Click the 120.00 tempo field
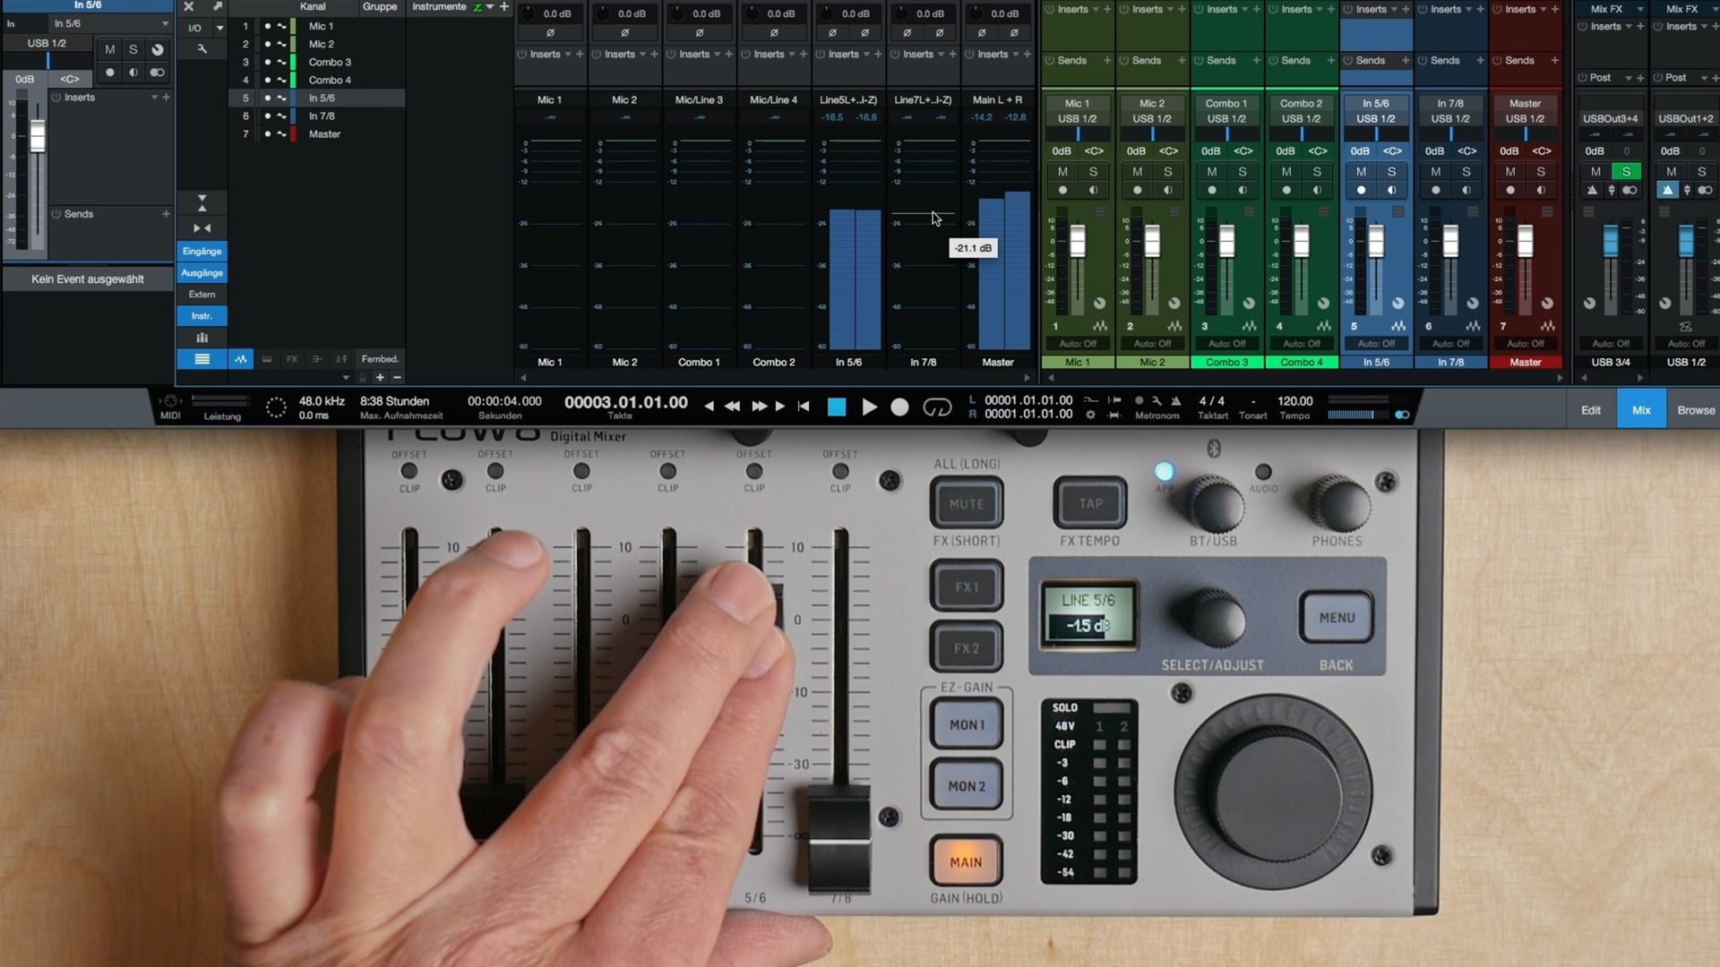Screen dimensions: 1720x967 (x=1294, y=401)
